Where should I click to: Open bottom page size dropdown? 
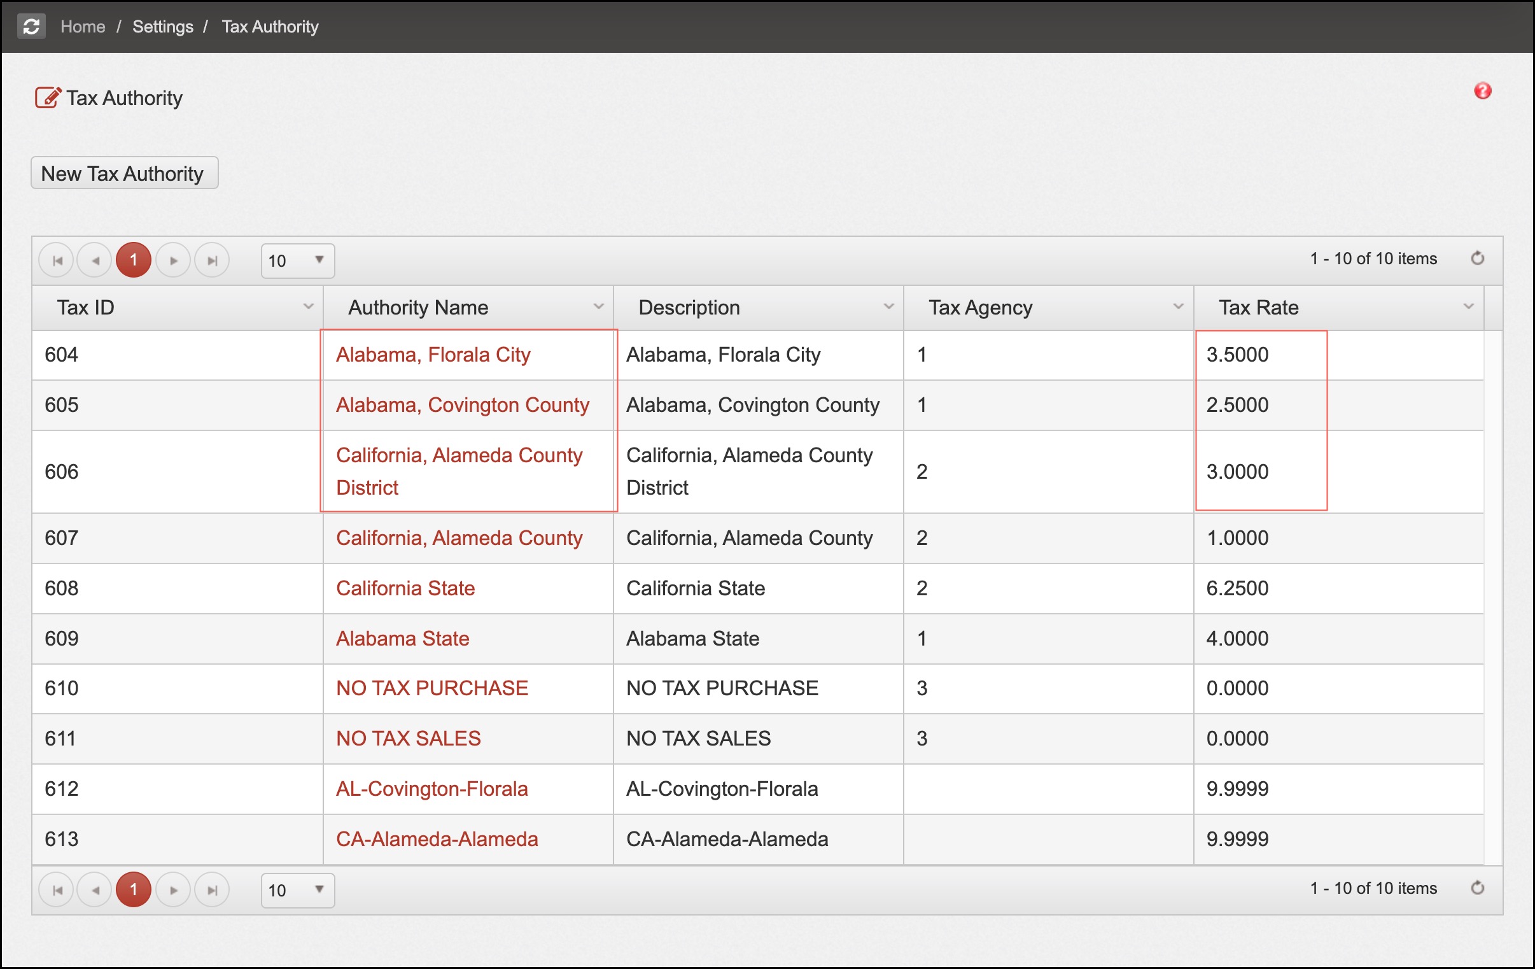298,891
